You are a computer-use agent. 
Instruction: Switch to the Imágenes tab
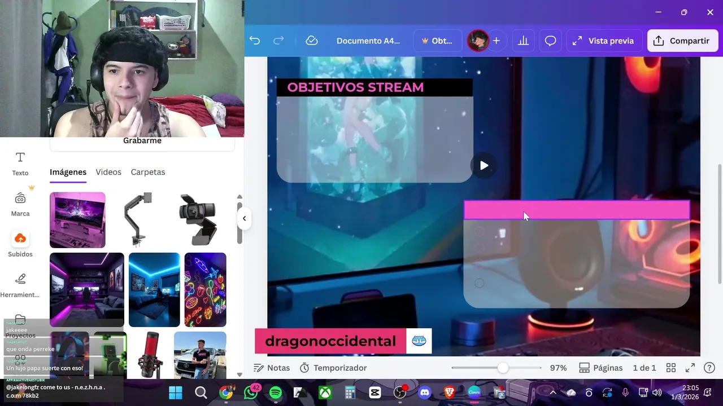(x=68, y=172)
